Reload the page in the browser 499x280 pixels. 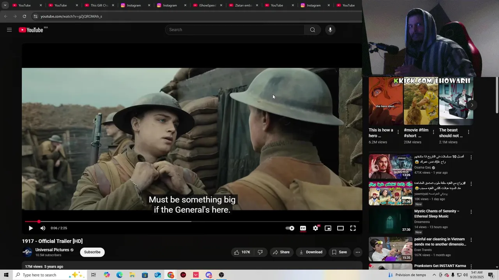(x=24, y=16)
